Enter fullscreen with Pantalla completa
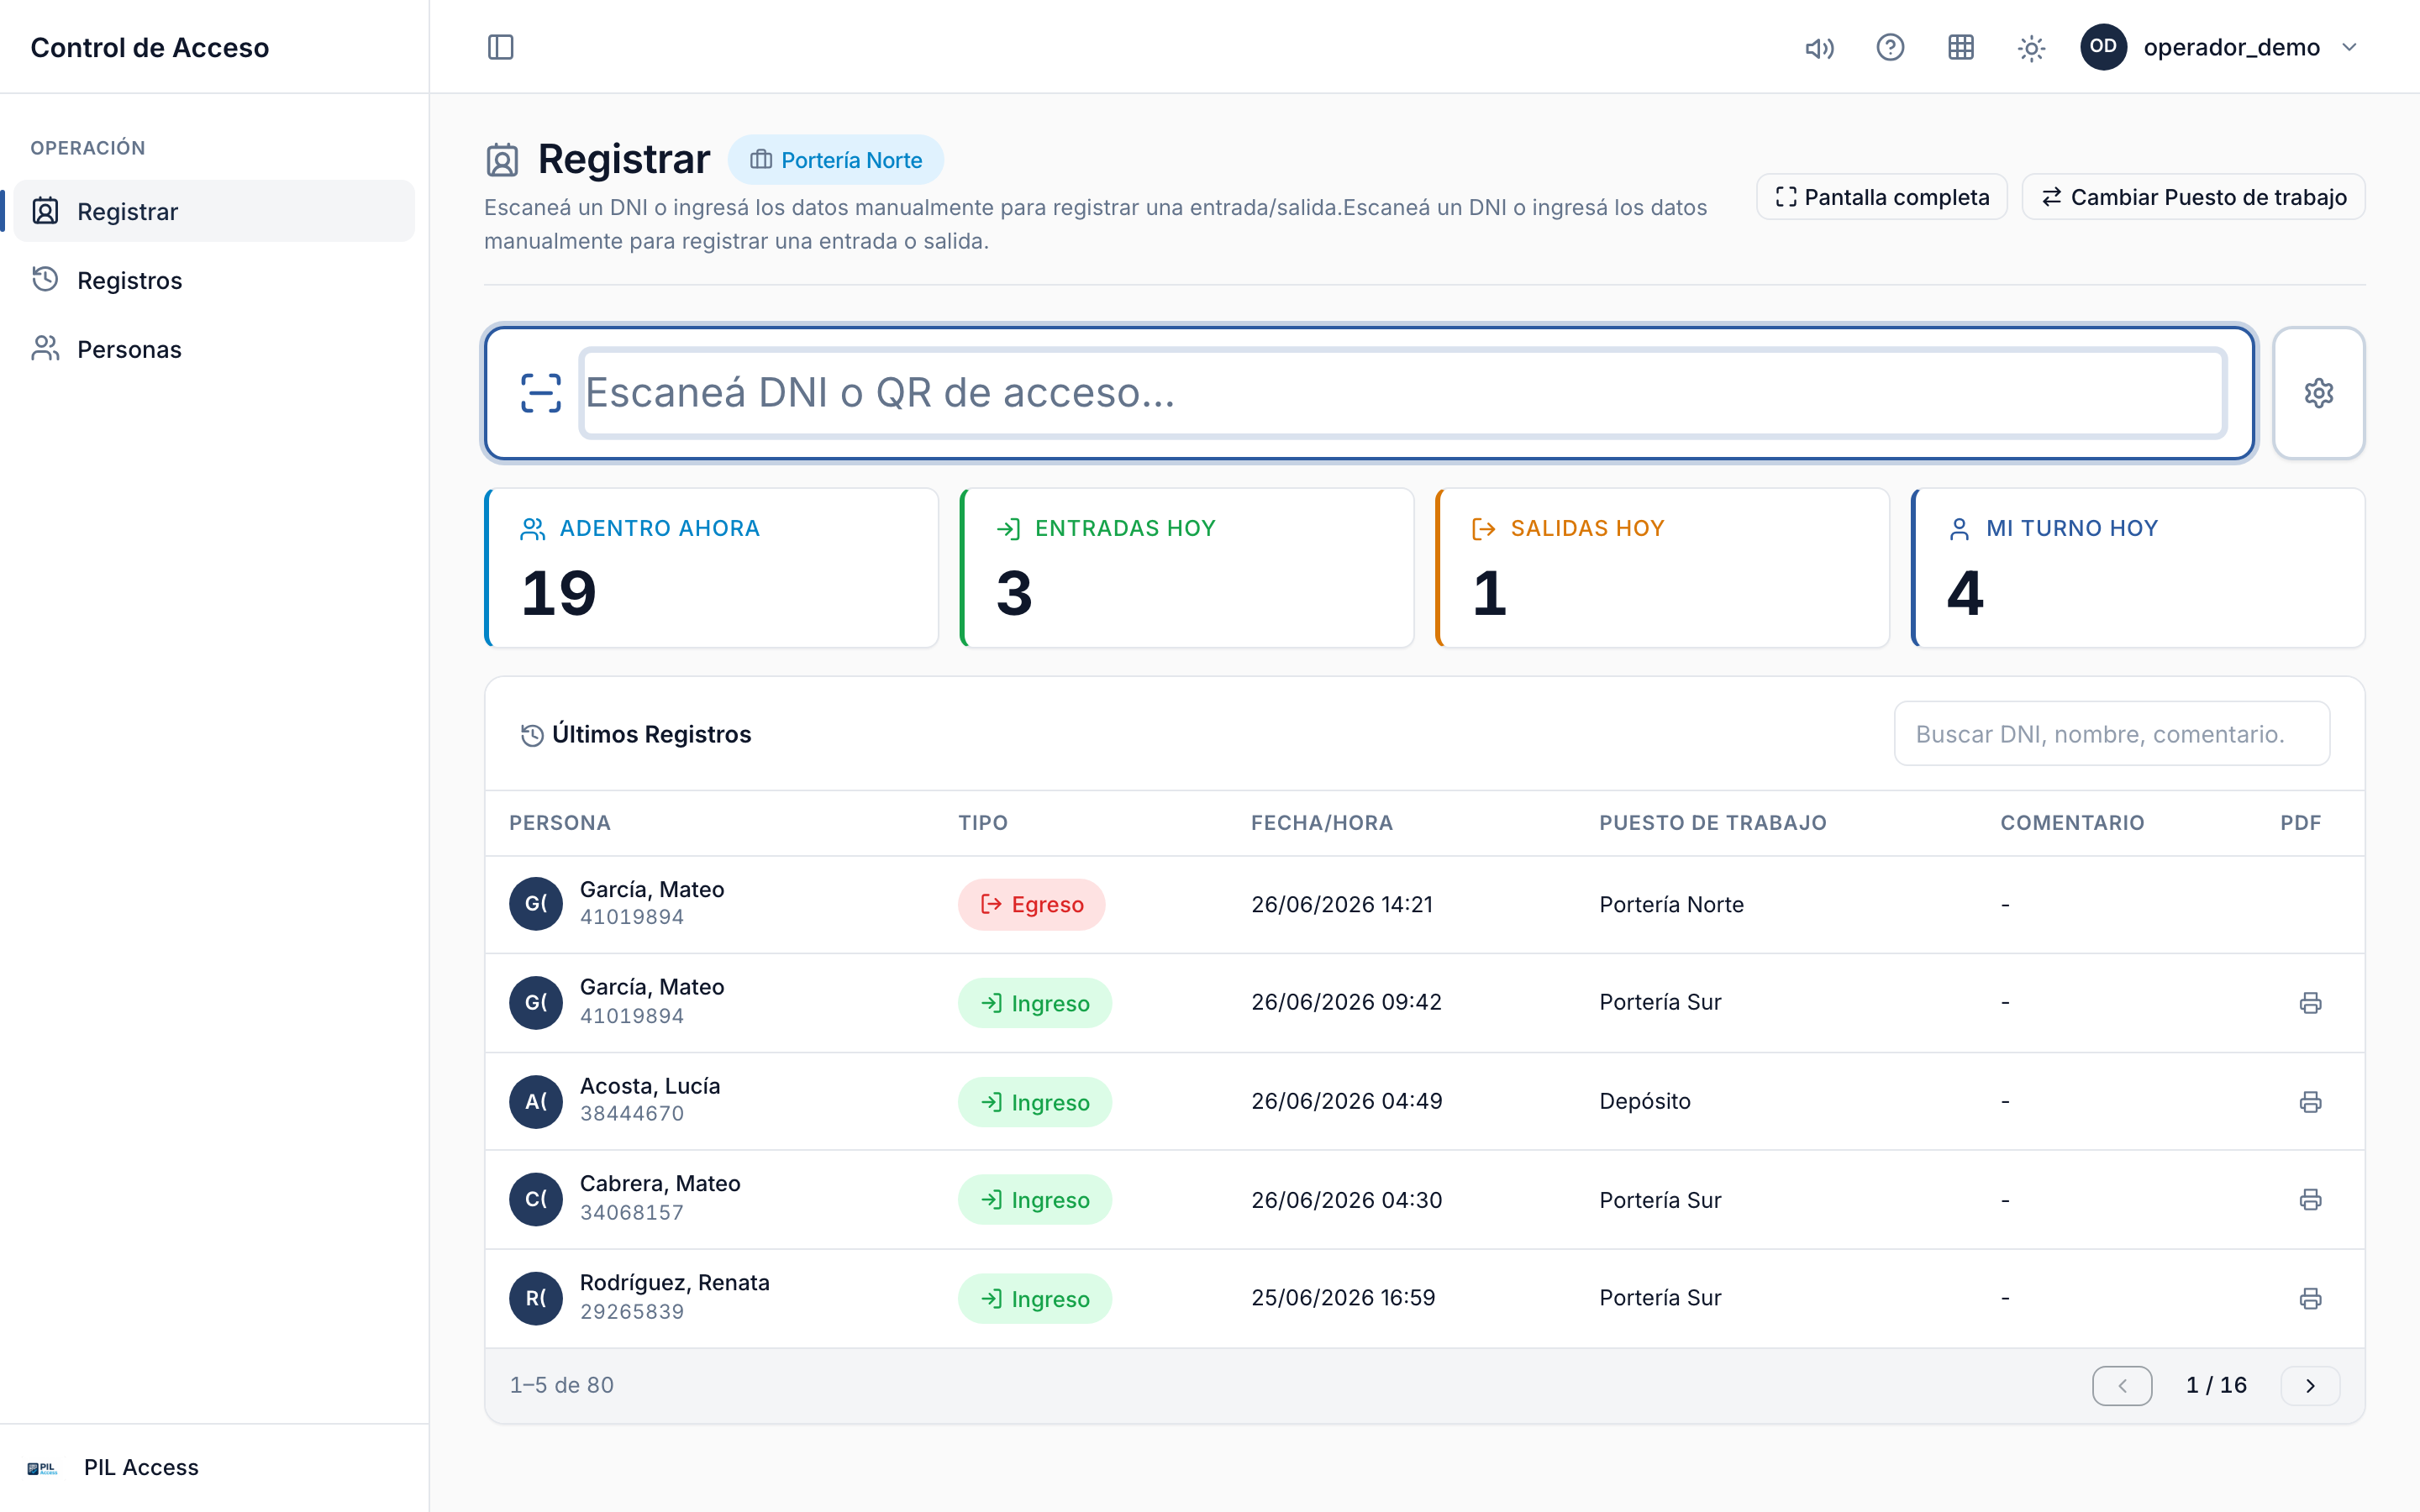The height and width of the screenshot is (1512, 2420). (x=1881, y=197)
